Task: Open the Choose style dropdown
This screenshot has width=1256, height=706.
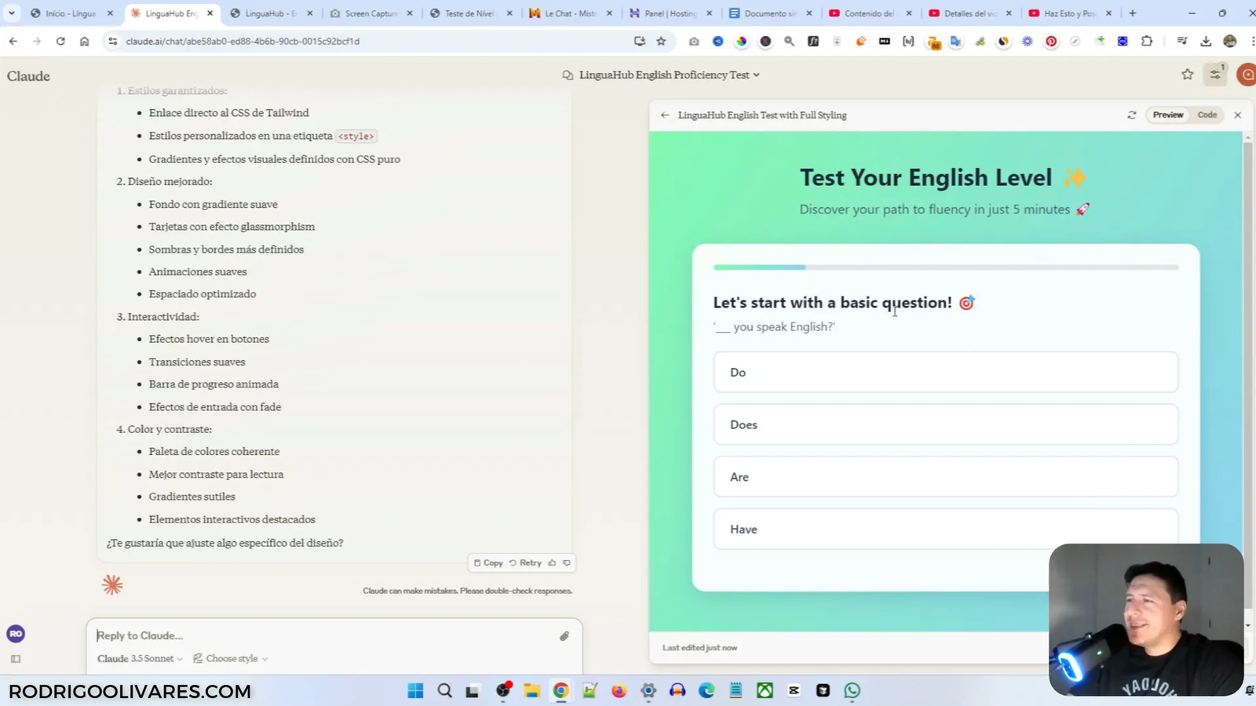Action: [x=230, y=658]
